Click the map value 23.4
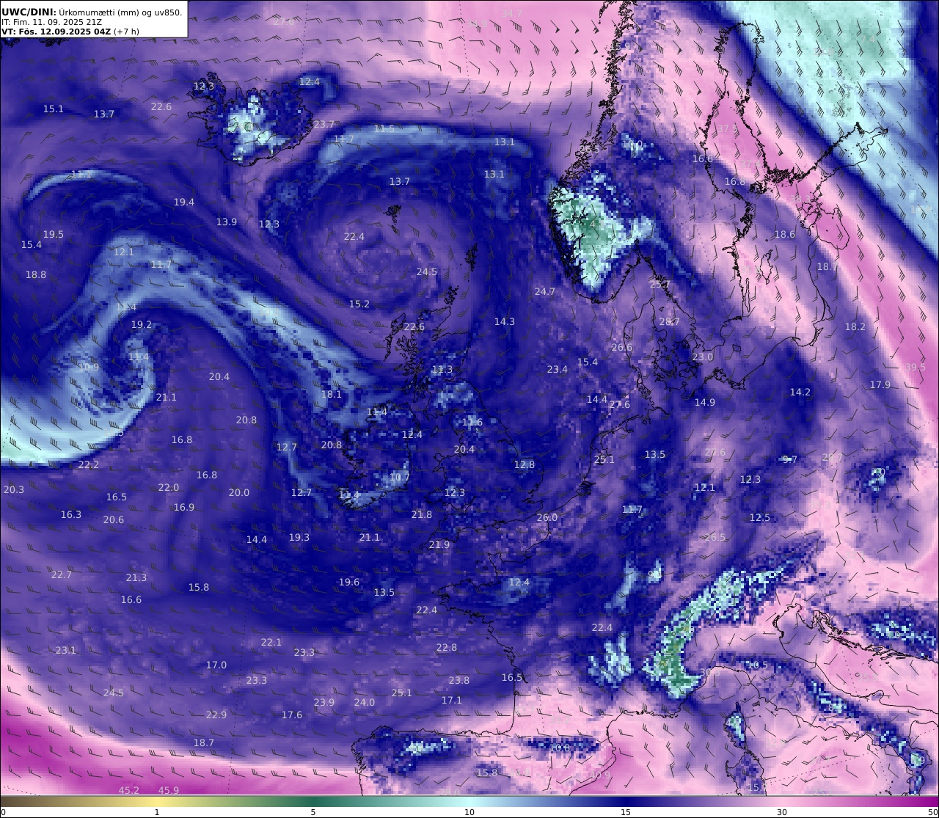This screenshot has width=939, height=818. pyautogui.click(x=558, y=370)
